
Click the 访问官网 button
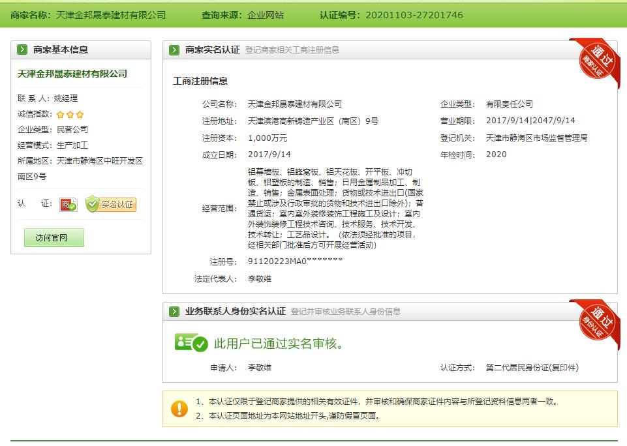click(54, 238)
